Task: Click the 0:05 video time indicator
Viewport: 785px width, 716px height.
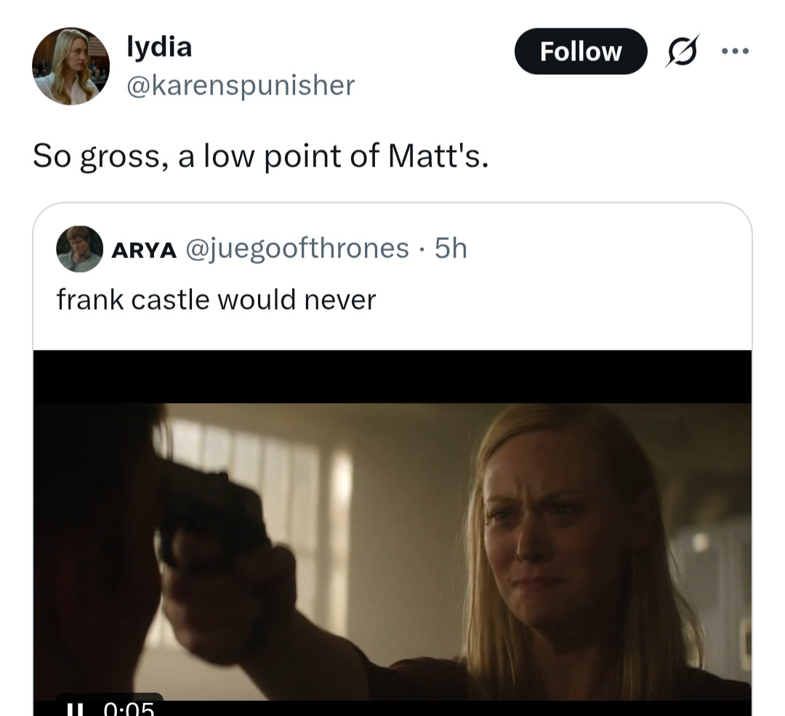Action: (129, 708)
